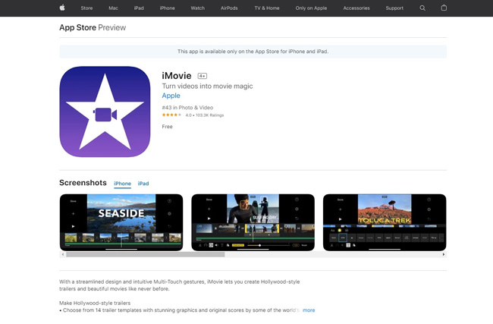Open the Store menu item
493x324 pixels.
(x=86, y=8)
